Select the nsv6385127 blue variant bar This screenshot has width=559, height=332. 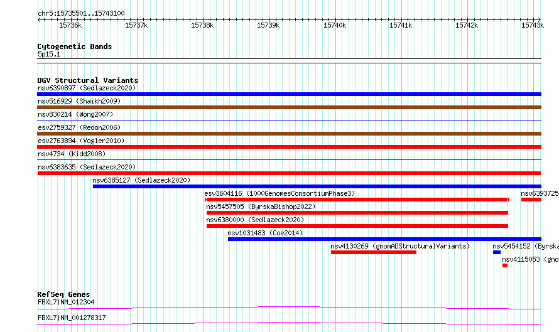pyautogui.click(x=317, y=186)
